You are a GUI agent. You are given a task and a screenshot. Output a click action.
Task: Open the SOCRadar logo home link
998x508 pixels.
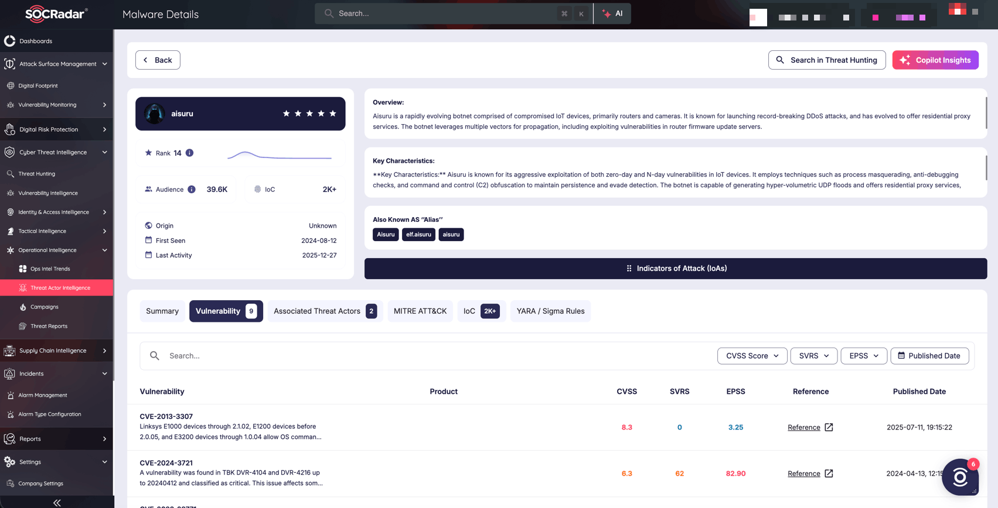[x=56, y=13]
